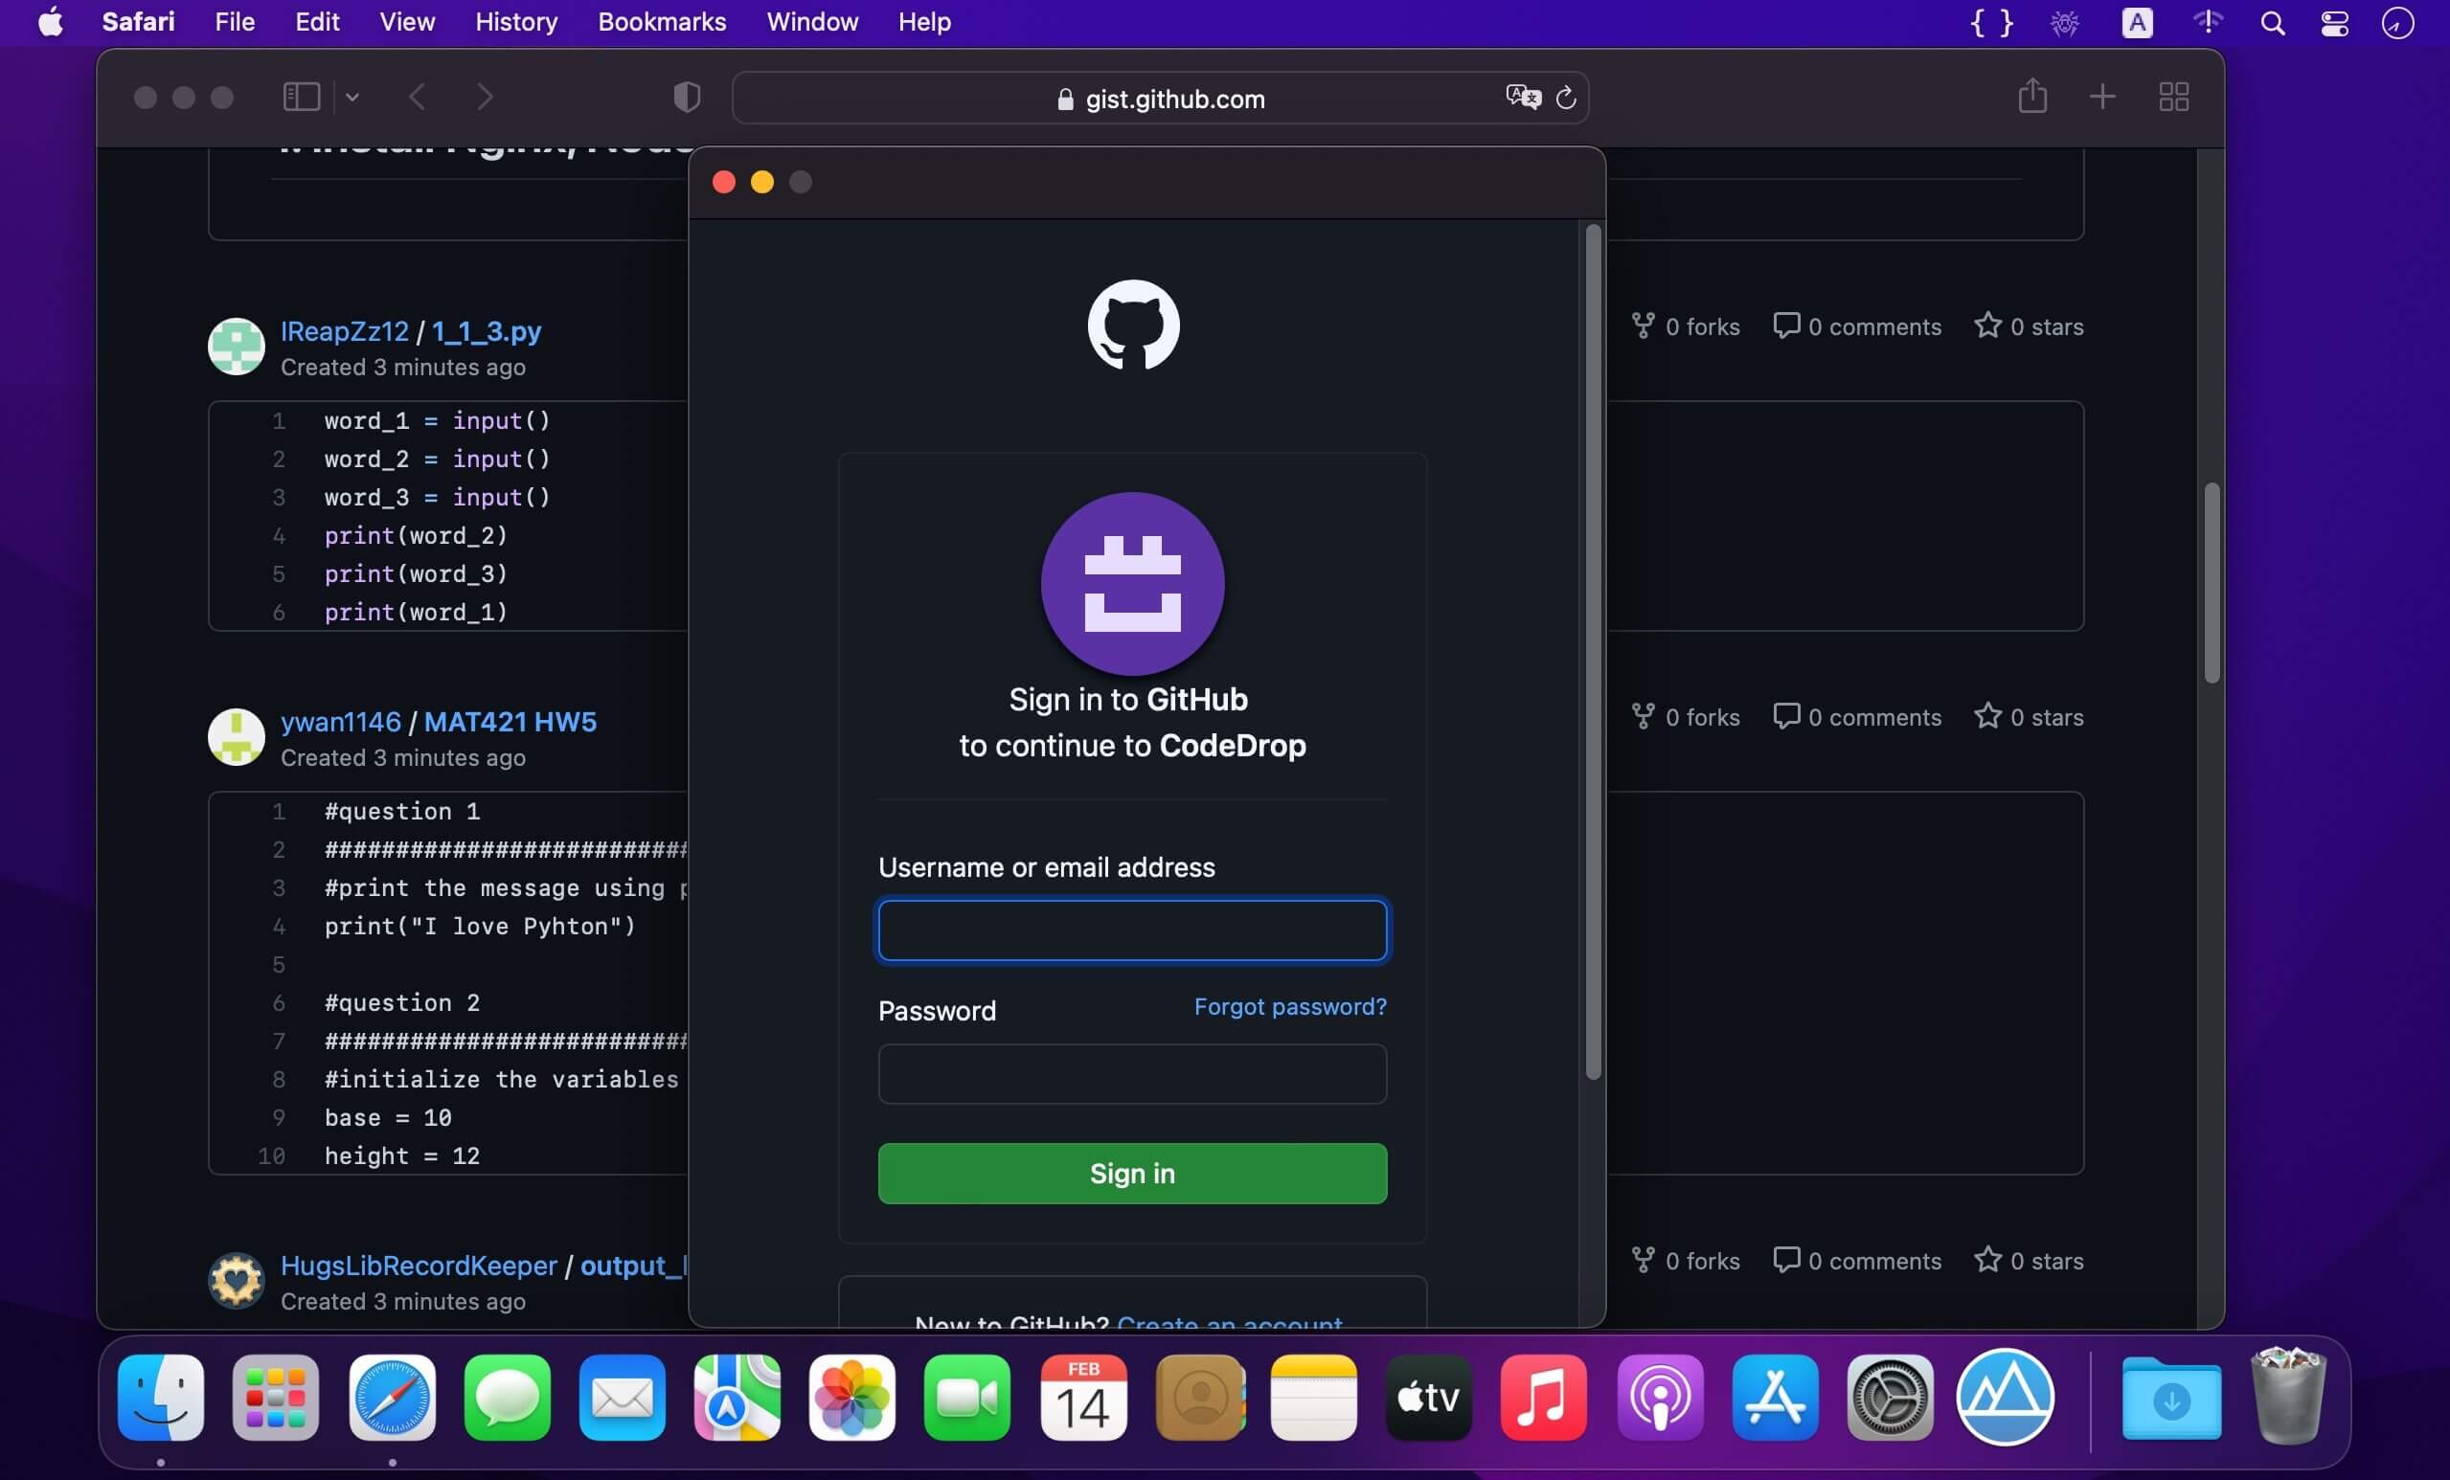Open Launchpad from the Dock

277,1397
